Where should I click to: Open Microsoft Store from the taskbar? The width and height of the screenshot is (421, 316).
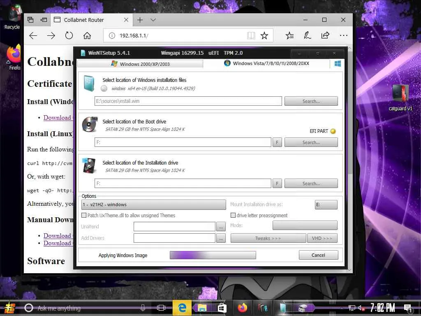(x=222, y=308)
